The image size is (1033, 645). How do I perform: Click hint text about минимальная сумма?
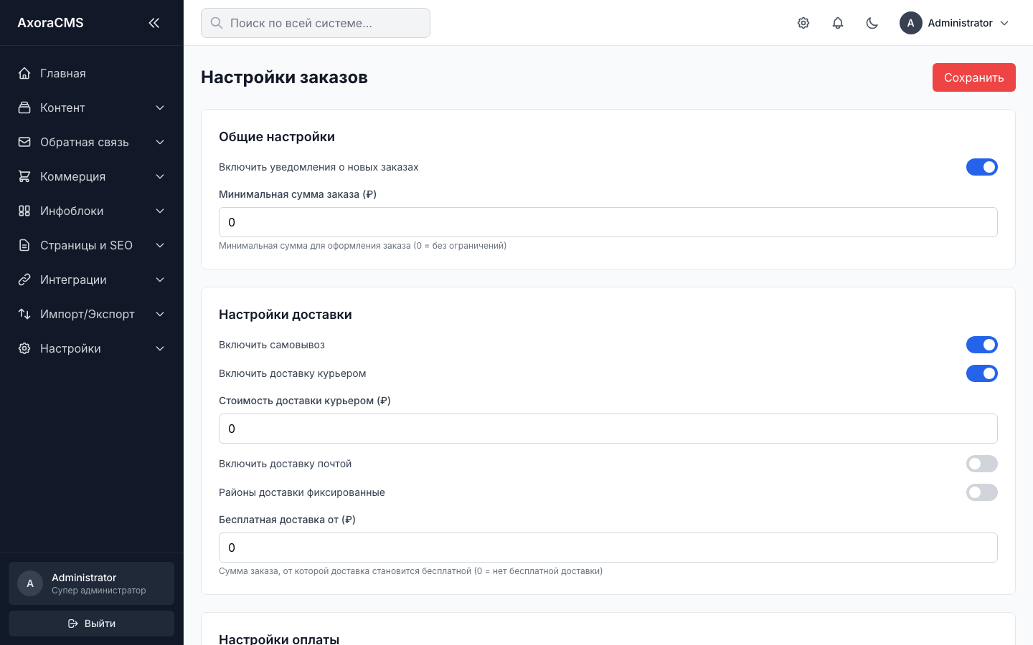362,246
